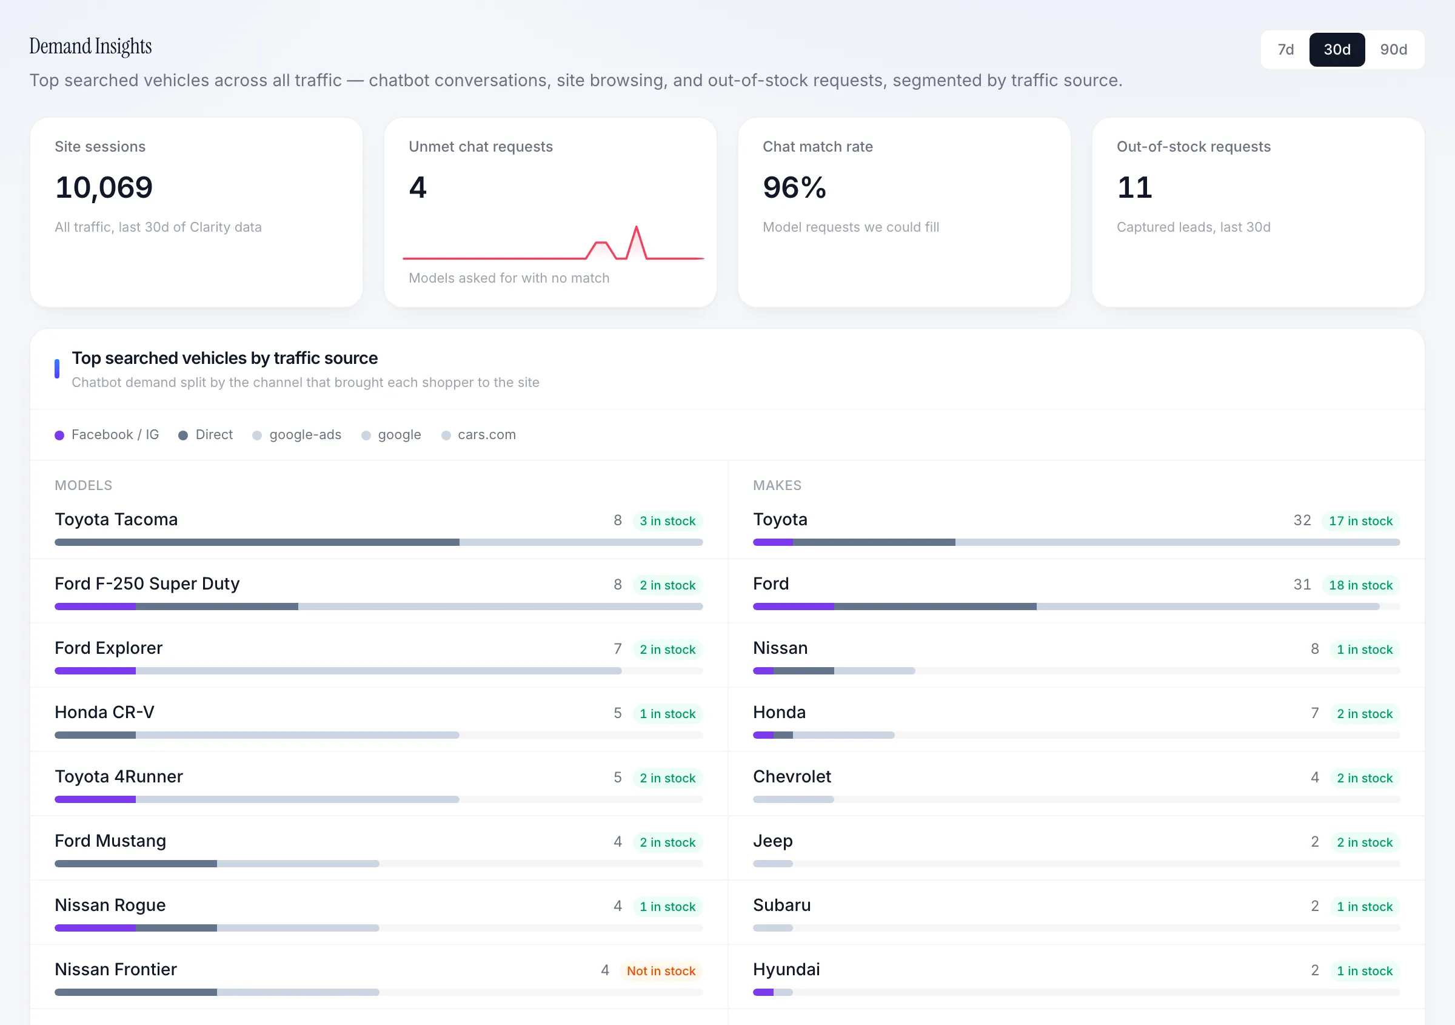This screenshot has width=1455, height=1025.
Task: Click the Toyota Tacoma traffic source bar
Action: 379,543
